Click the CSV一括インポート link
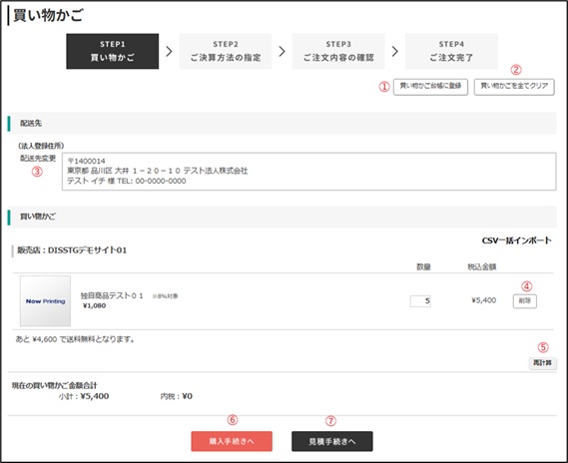The height and width of the screenshot is (463, 568). [516, 240]
